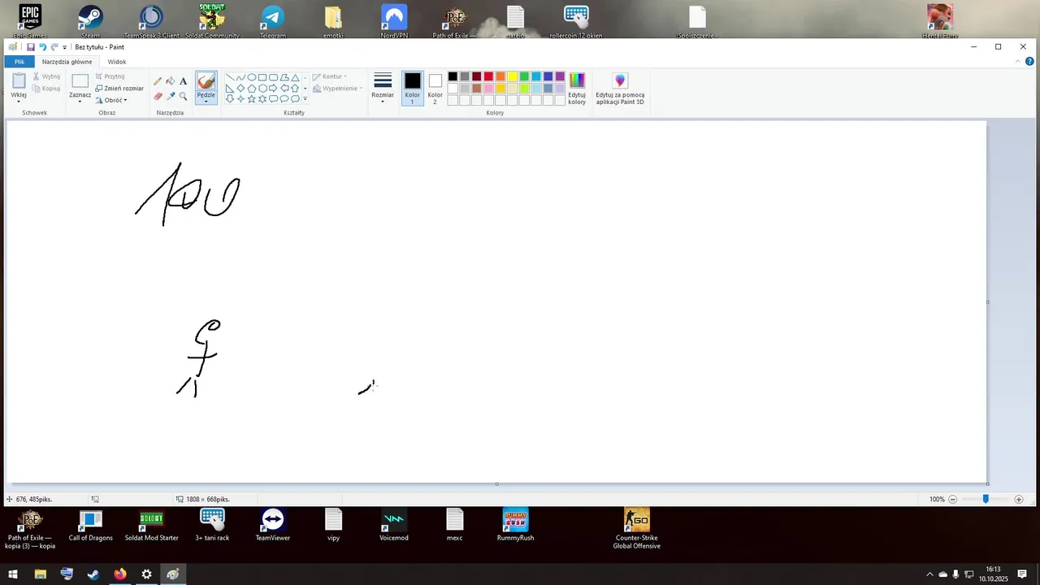Save the drawing via quick access icon
Viewport: 1040px width, 585px height.
[x=31, y=47]
